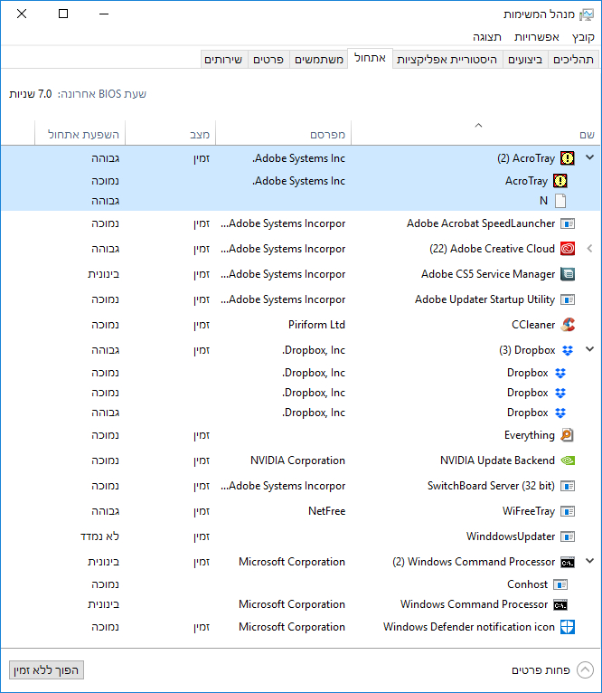Viewport: 602px width, 693px height.
Task: Switch to the משתמשים tab
Action: point(319,59)
